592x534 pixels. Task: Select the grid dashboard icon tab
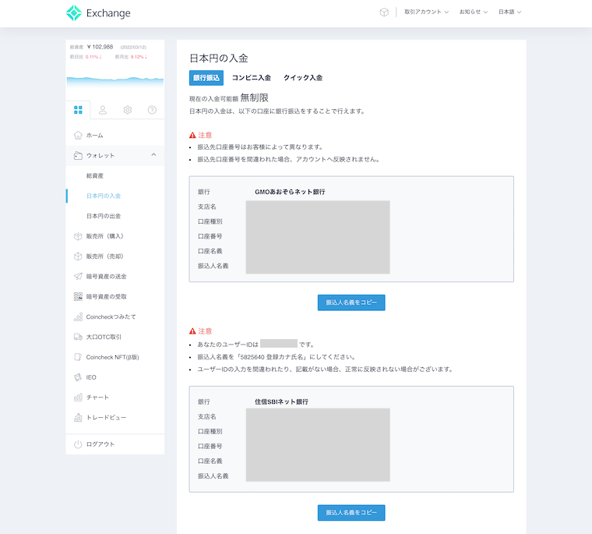(x=78, y=110)
